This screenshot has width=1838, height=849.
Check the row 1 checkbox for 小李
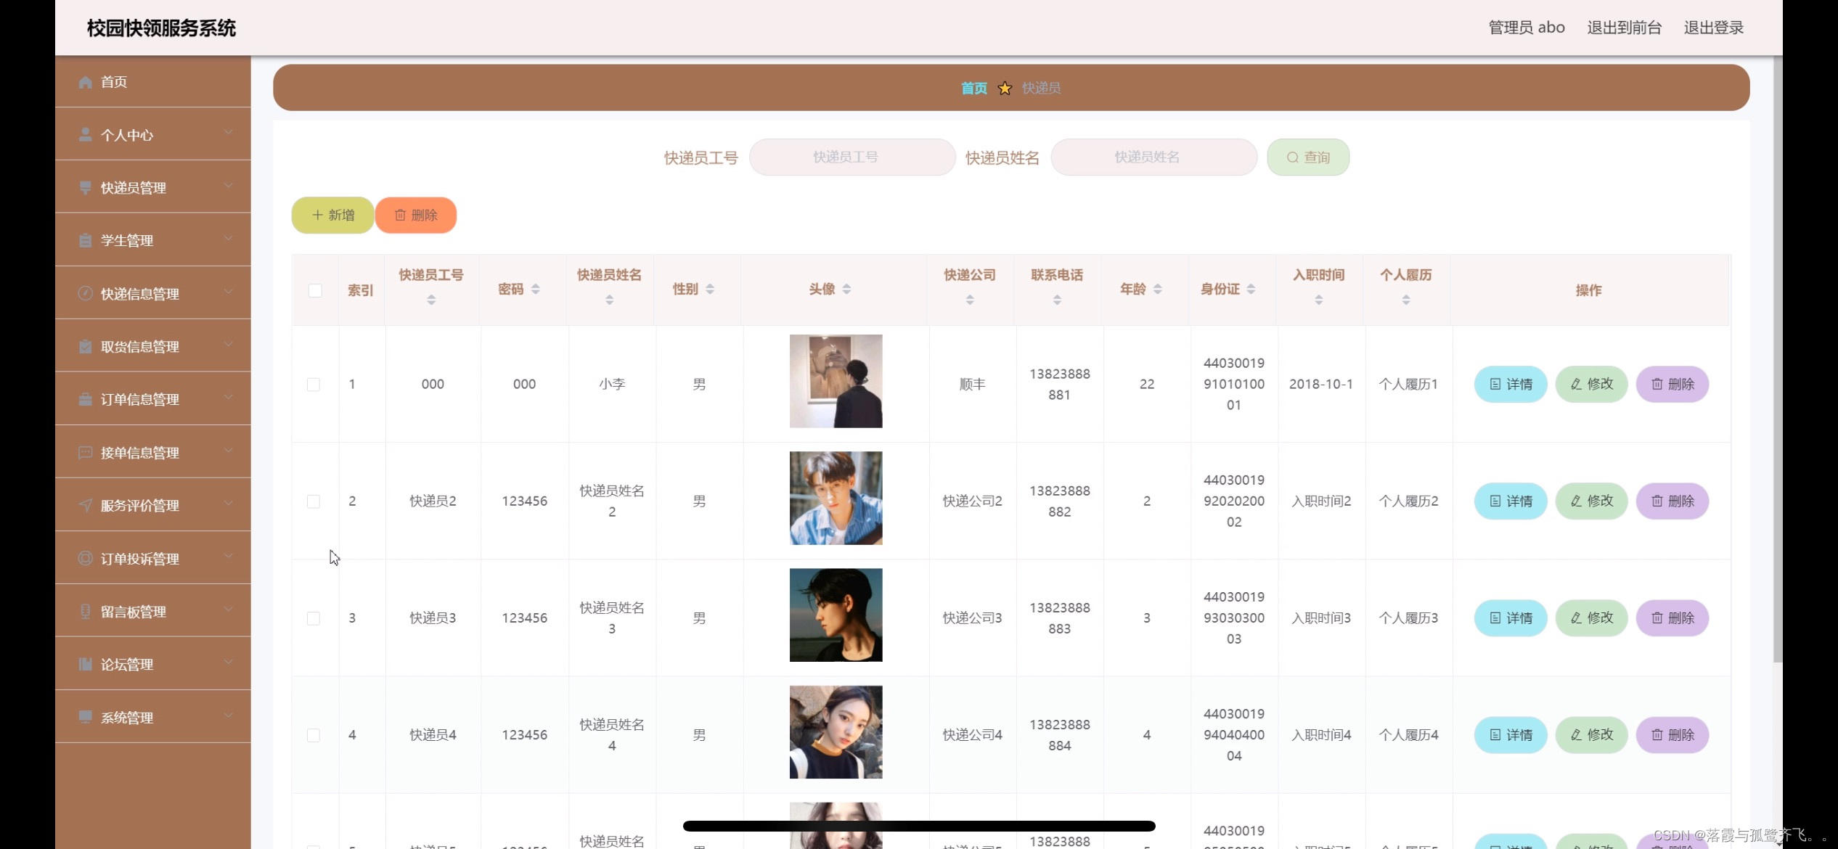(314, 385)
